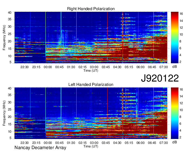Click the dB label under the top colorbar

click(175, 67)
